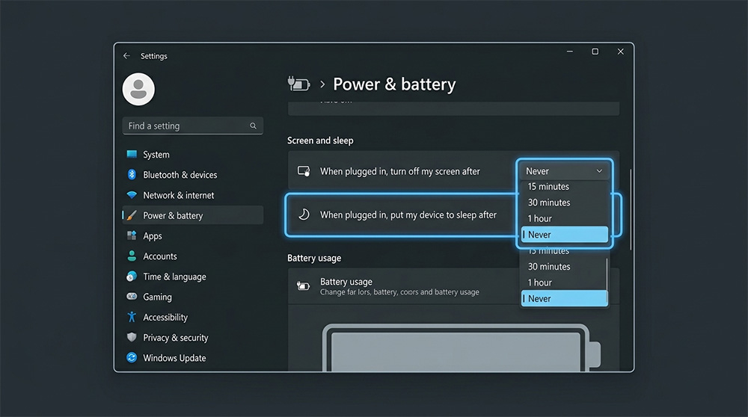Image resolution: width=748 pixels, height=417 pixels.
Task: Select Power & battery in the sidebar
Action: [x=193, y=215]
